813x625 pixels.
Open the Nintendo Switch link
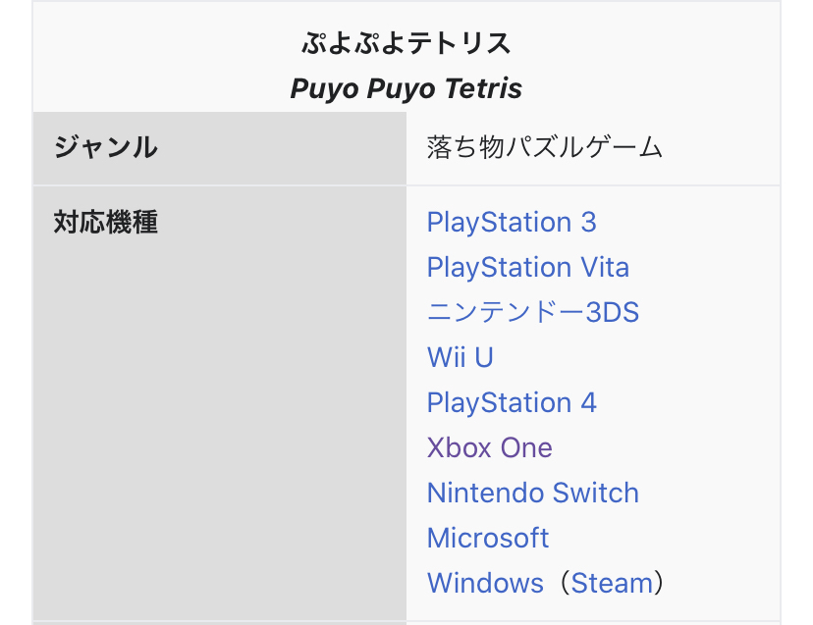pos(532,493)
